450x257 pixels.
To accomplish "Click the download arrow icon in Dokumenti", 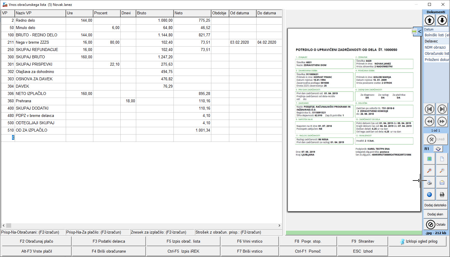I will tap(442, 20).
